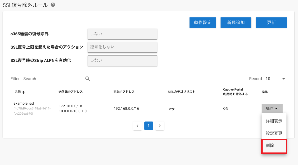Click the 送信元IPアドレス column header

(x=71, y=92)
